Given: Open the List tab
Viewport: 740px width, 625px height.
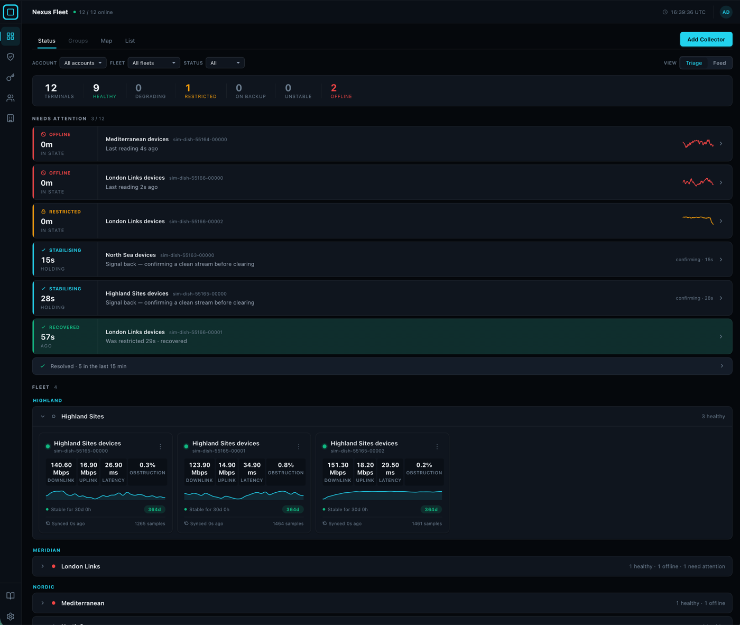Looking at the screenshot, I should pyautogui.click(x=130, y=41).
